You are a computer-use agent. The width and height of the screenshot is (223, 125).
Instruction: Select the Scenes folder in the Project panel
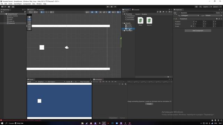129,27
